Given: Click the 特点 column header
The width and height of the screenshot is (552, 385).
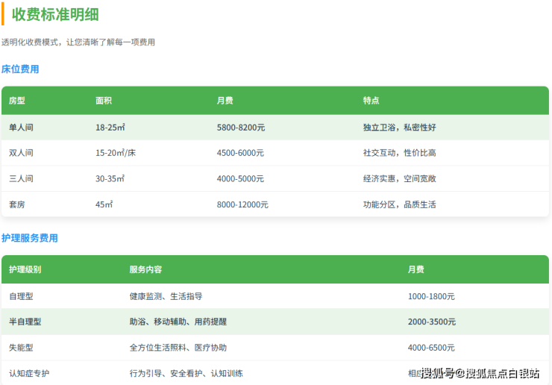Looking at the screenshot, I should (x=371, y=101).
